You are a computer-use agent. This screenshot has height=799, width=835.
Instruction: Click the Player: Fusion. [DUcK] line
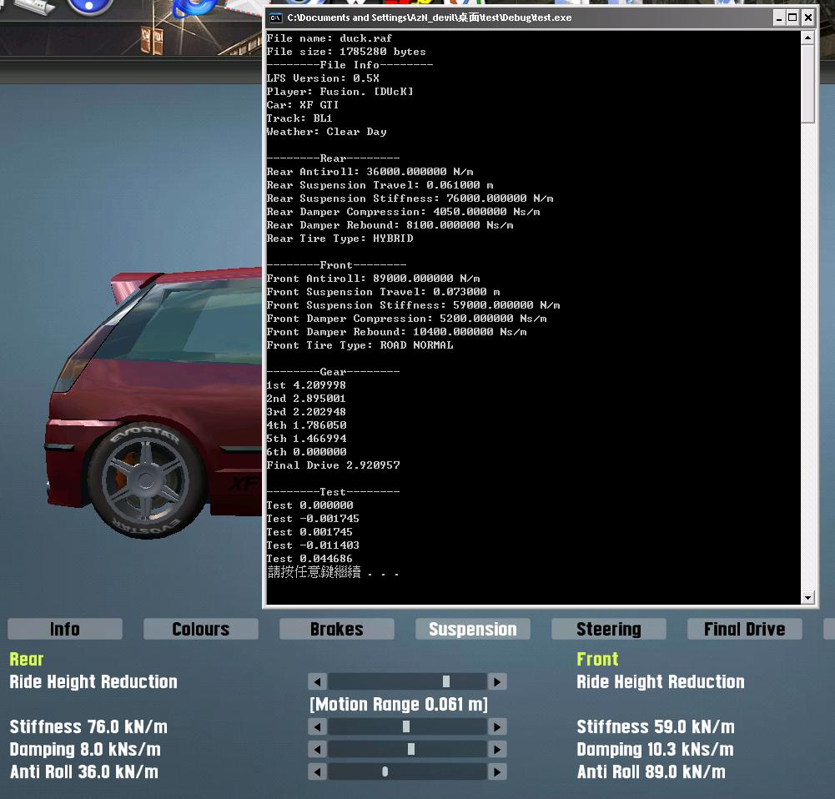click(x=340, y=92)
